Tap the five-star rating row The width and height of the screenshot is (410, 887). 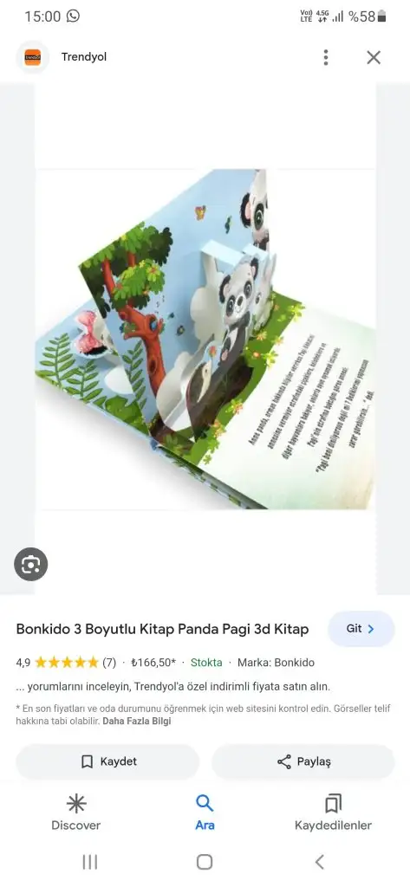pyautogui.click(x=66, y=663)
